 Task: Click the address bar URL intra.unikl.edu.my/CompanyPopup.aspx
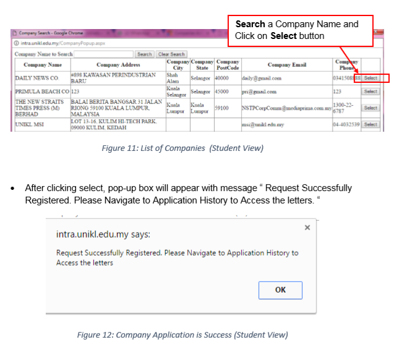click(x=63, y=43)
